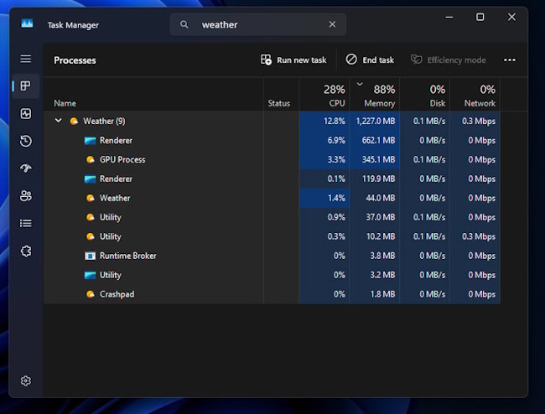Select the Utility row using 3.2 MB
The width and height of the screenshot is (545, 414).
pyautogui.click(x=272, y=275)
